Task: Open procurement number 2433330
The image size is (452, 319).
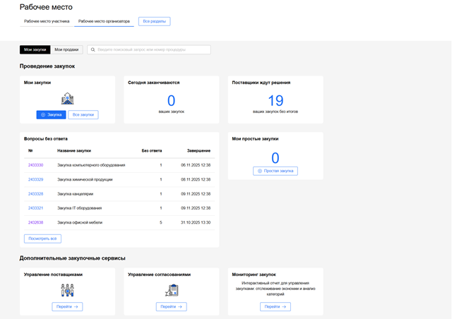Action: (35, 165)
